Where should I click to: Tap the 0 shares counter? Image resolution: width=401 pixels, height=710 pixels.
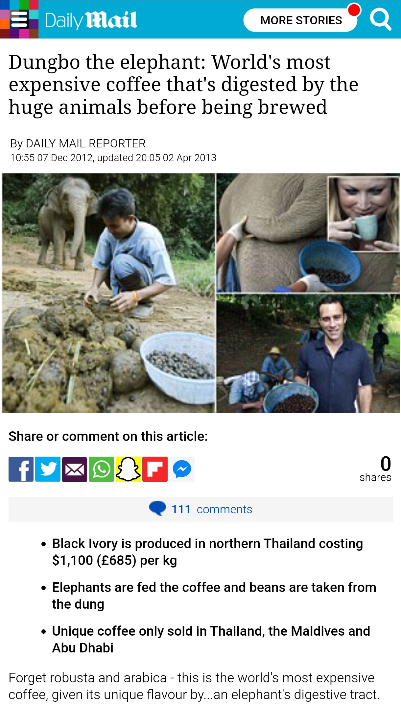[x=375, y=469]
